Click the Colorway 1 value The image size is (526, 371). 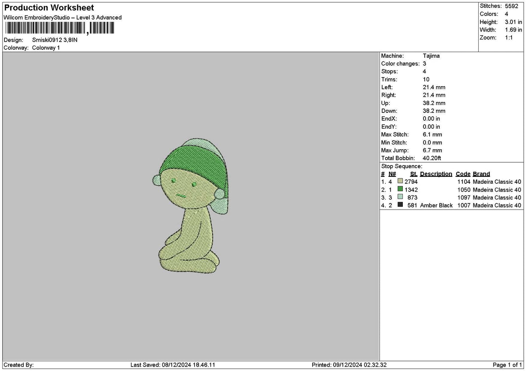[x=46, y=48]
